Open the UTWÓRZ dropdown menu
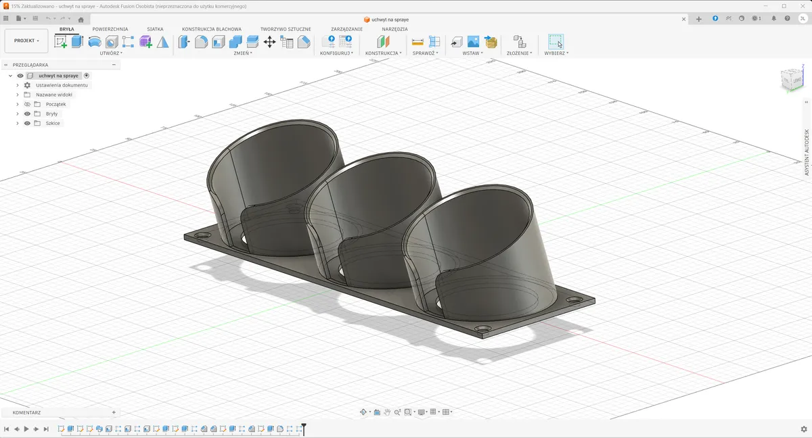 [x=111, y=53]
